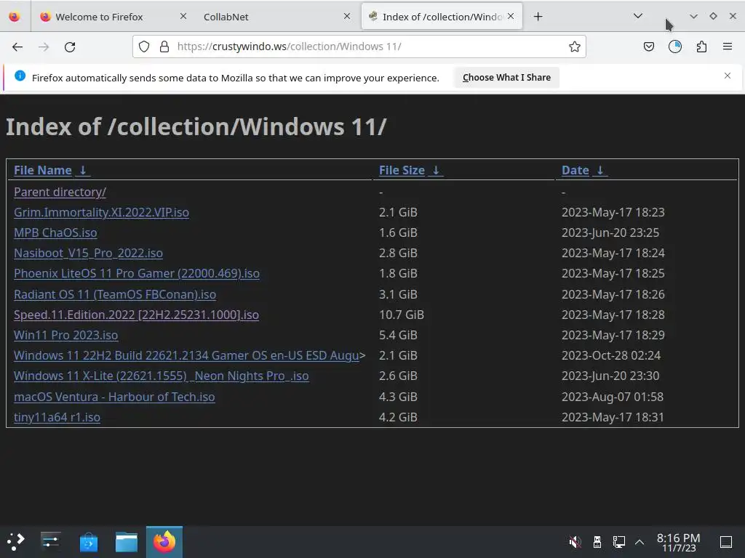Close the Welcome to Firefox tab
Image resolution: width=745 pixels, height=558 pixels.
(183, 16)
